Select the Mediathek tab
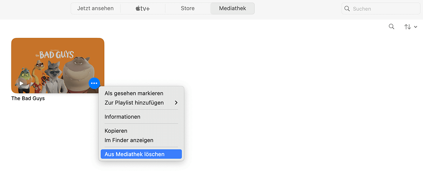 pos(233,8)
